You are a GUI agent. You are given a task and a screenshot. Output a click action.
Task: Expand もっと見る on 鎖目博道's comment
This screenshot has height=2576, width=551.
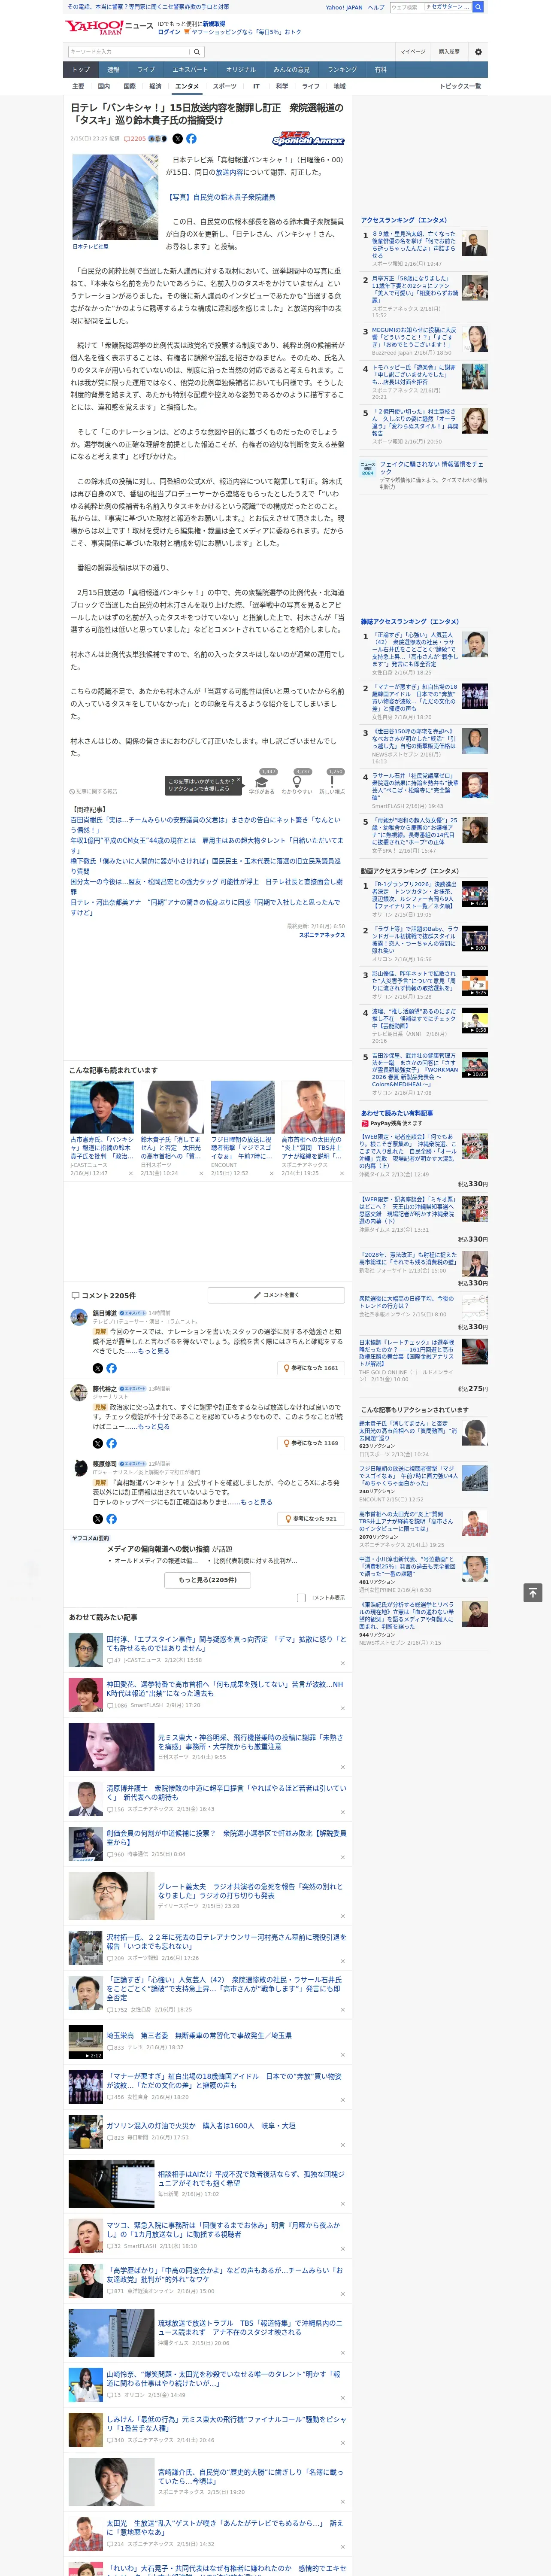tap(154, 1351)
